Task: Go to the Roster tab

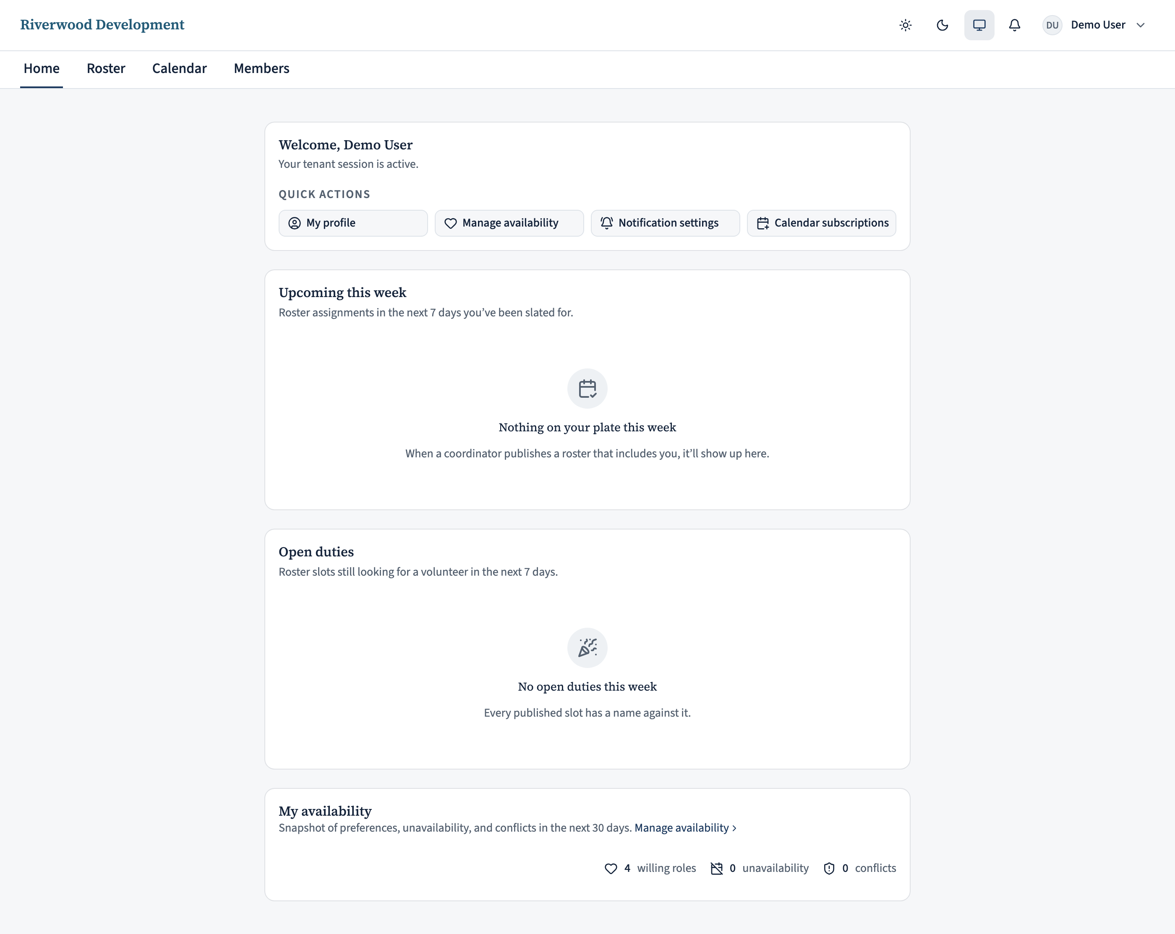Action: point(106,69)
